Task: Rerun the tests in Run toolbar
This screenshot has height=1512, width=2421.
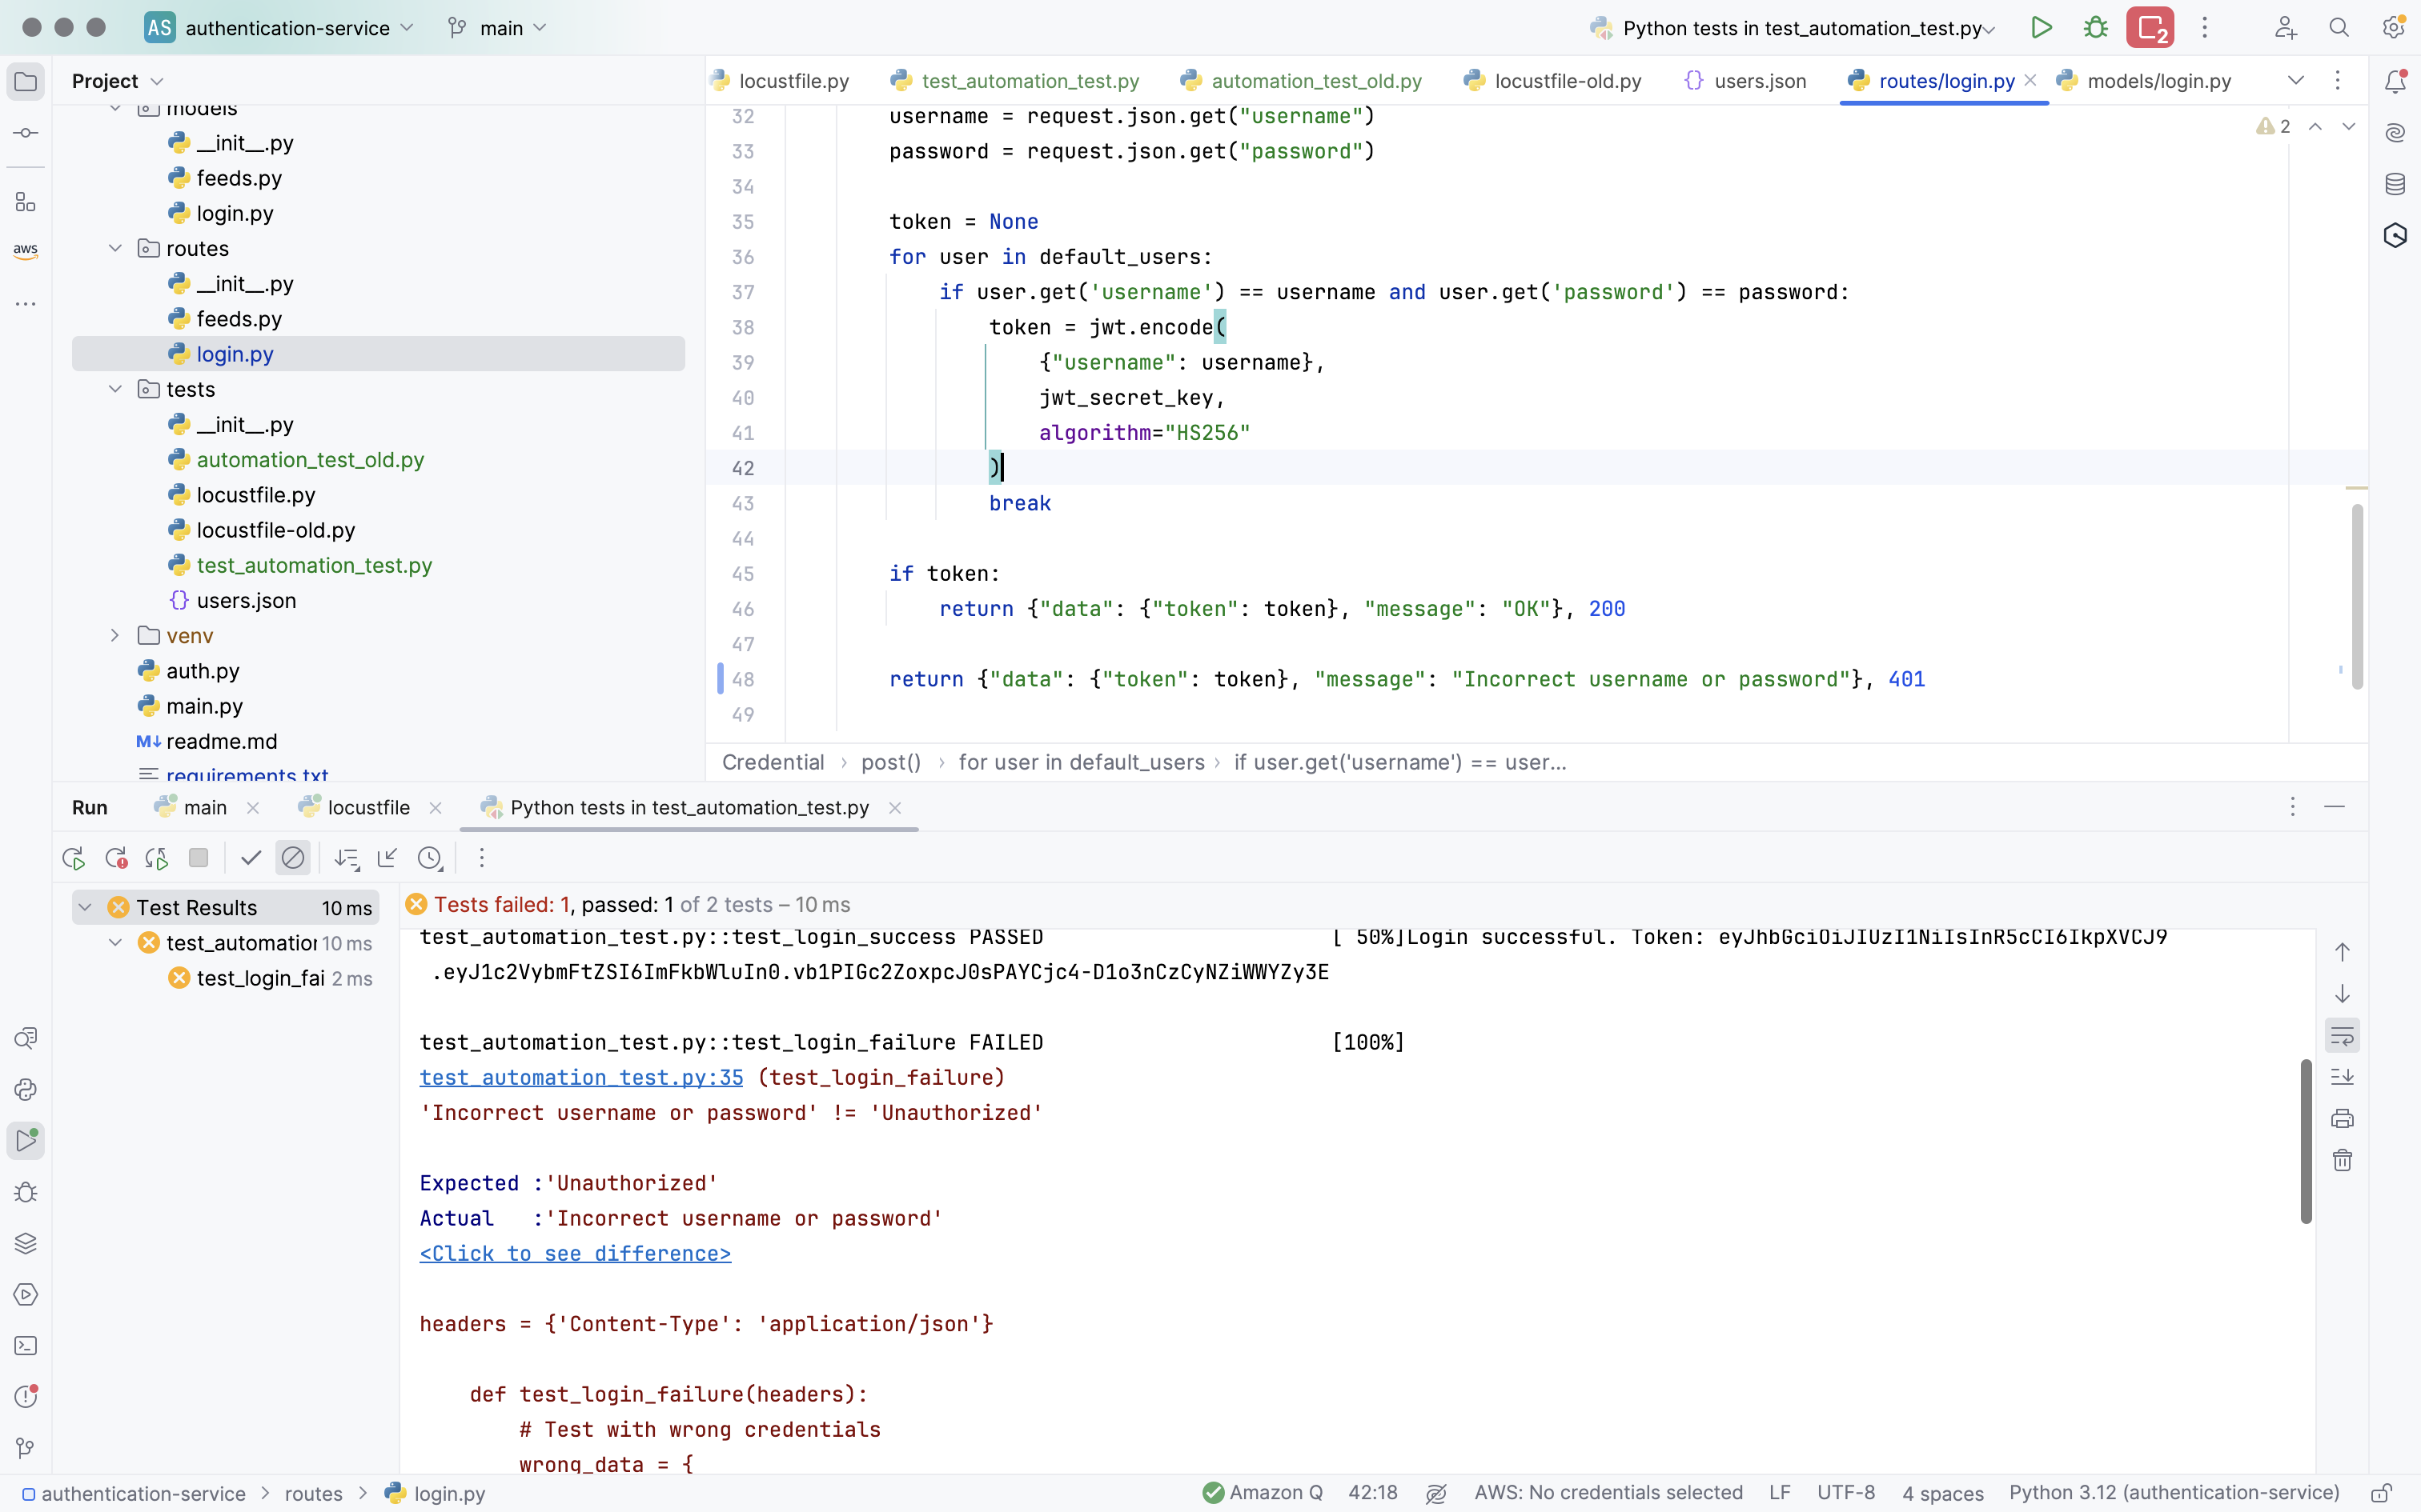Action: (x=73, y=858)
